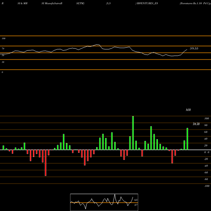Screen dimensions: 211x211
Task: Click the MR axis label 100
Action: tap(206, 119)
